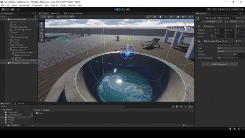Toggle the tool pivot handle position dropdown
The width and height of the screenshot is (245, 138).
pyautogui.click(x=43, y=17)
